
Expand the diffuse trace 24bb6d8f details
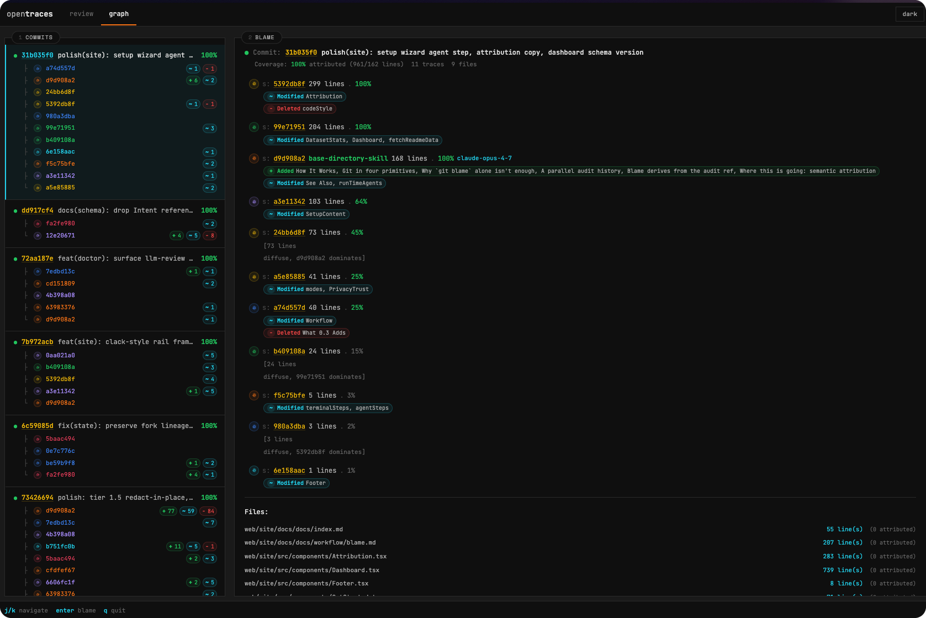coord(289,233)
